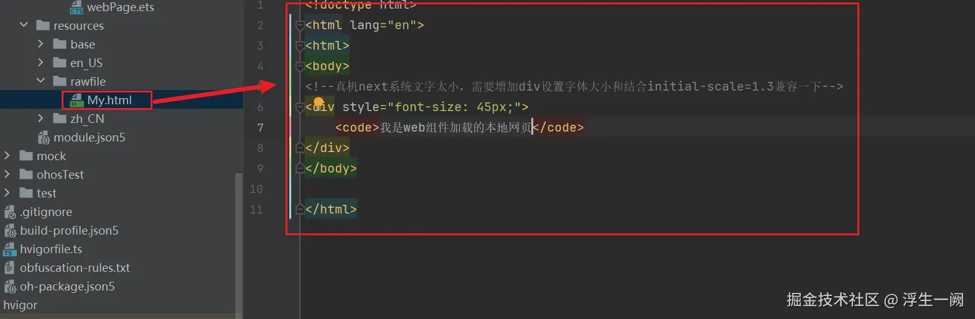Click the build-profile.json5 file icon
The height and width of the screenshot is (319, 975).
9,230
